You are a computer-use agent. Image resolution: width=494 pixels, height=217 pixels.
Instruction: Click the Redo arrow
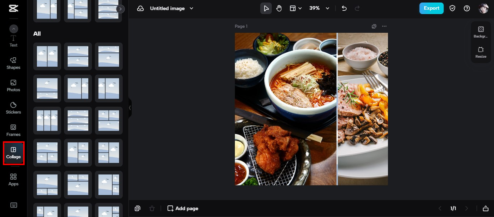pyautogui.click(x=357, y=8)
